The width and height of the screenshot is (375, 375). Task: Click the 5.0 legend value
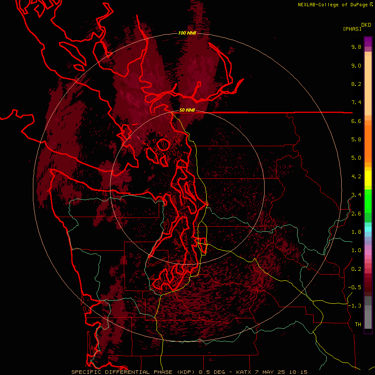(x=356, y=158)
